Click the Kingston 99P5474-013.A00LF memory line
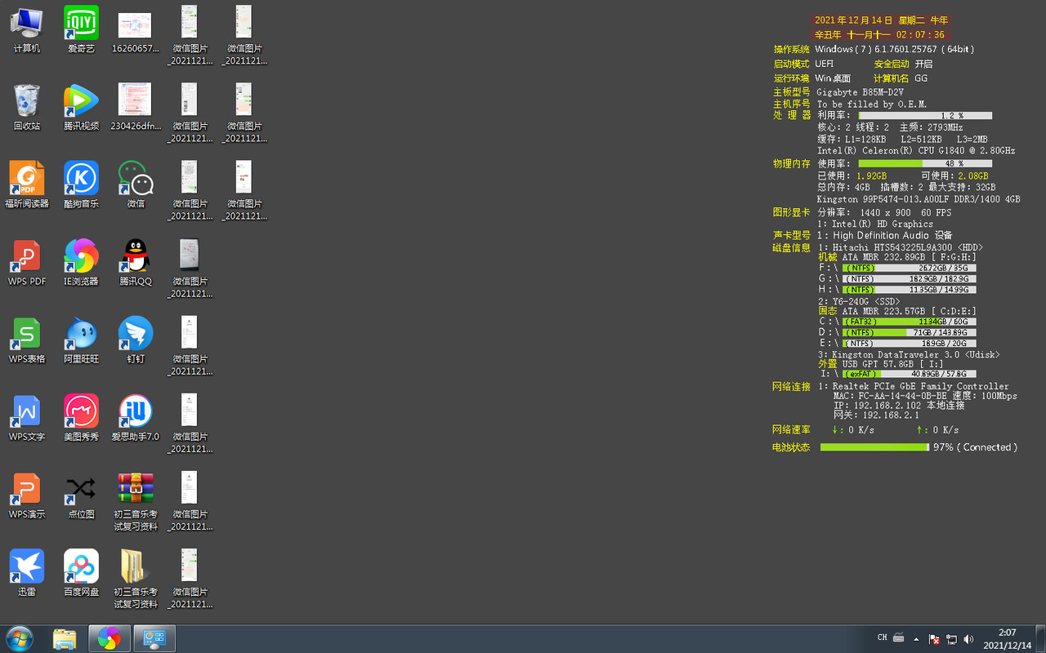The image size is (1046, 653). coord(919,199)
